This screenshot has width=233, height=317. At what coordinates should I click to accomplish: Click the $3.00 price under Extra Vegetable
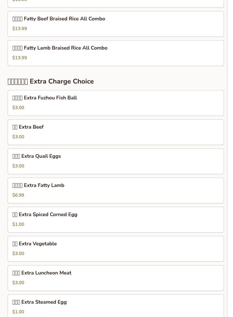click(x=18, y=254)
